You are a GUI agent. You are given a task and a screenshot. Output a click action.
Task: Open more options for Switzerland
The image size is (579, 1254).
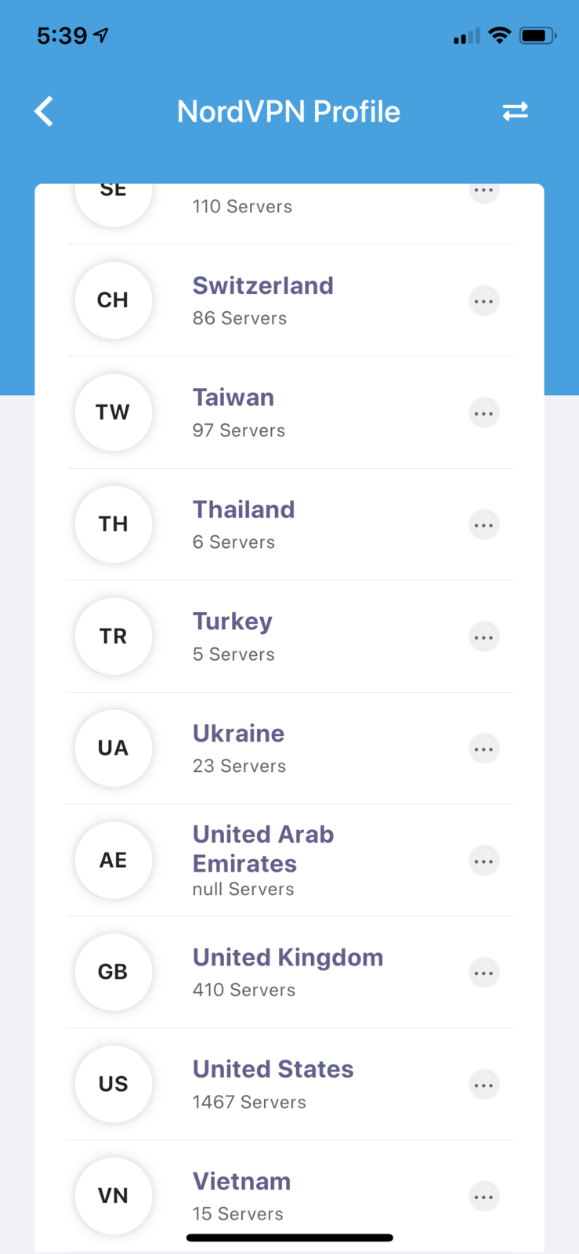tap(483, 301)
